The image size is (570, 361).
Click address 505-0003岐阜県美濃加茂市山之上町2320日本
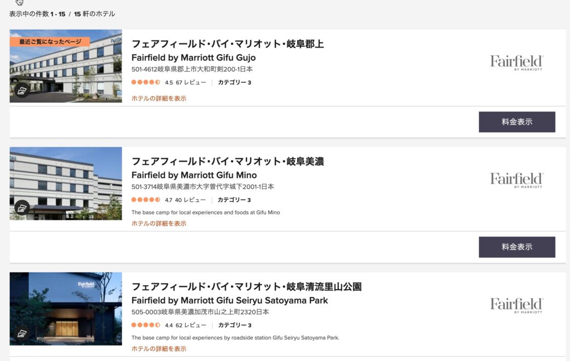point(200,312)
